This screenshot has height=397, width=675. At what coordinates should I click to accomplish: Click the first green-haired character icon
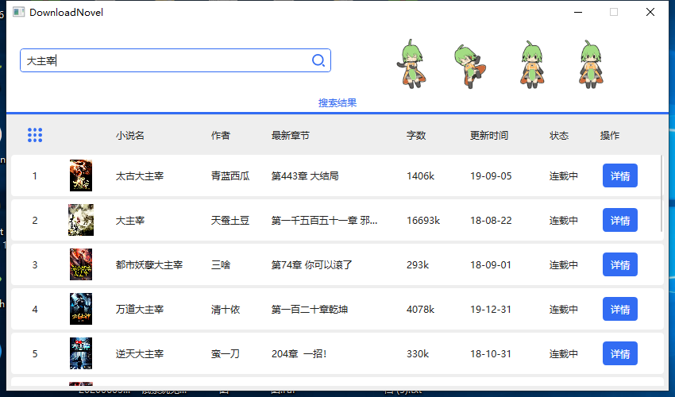pyautogui.click(x=411, y=64)
